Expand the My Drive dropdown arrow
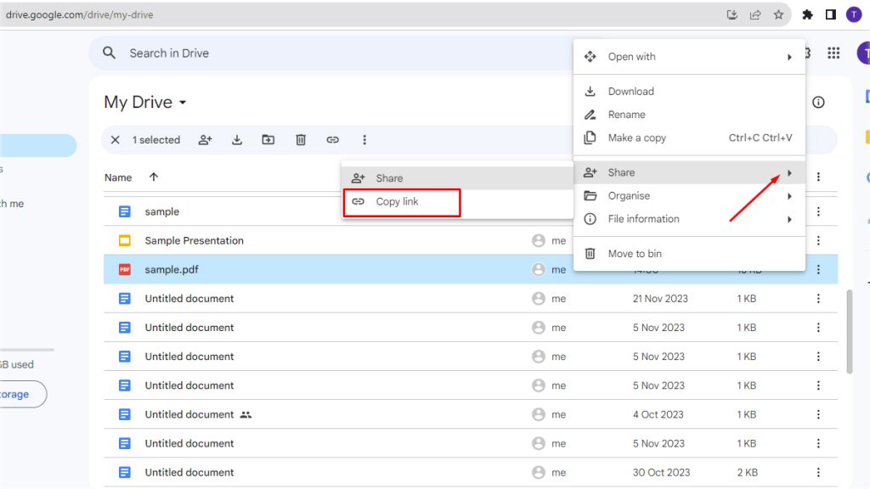 pos(183,102)
